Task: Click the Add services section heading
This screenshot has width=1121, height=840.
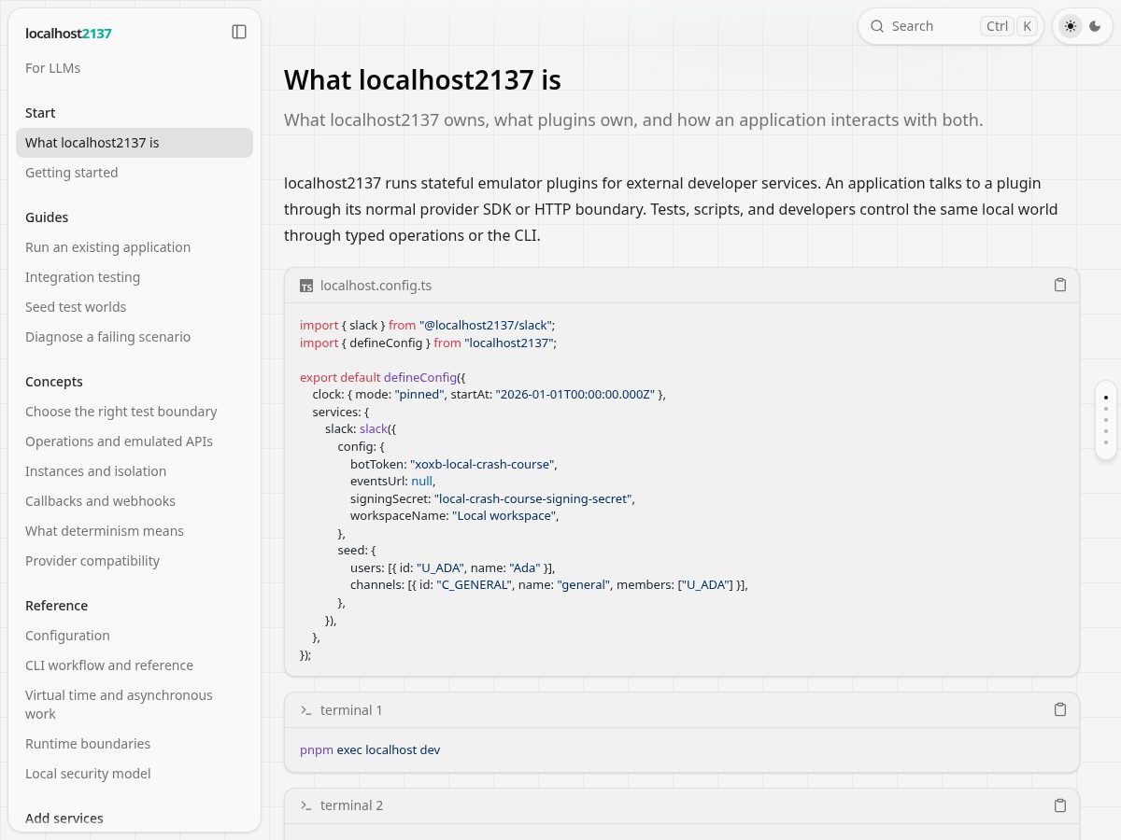Action: tap(64, 819)
